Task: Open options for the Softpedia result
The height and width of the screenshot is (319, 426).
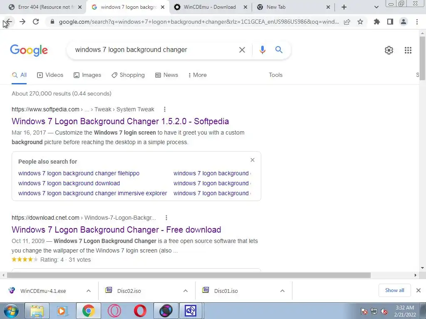Action: [165, 109]
